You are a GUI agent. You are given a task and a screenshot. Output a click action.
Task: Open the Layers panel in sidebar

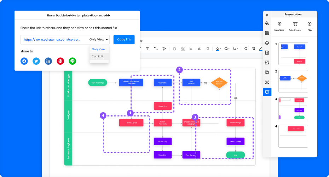267,43
